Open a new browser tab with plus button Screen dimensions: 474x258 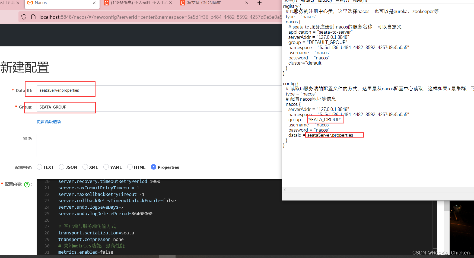[259, 3]
